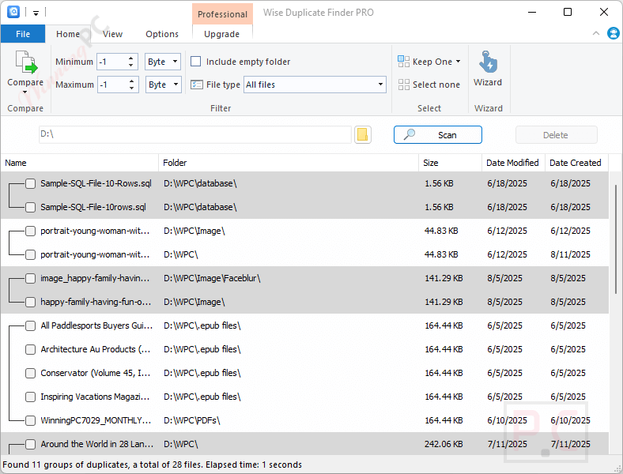This screenshot has width=623, height=474.
Task: Click the Wizard hand icon
Action: (488, 62)
